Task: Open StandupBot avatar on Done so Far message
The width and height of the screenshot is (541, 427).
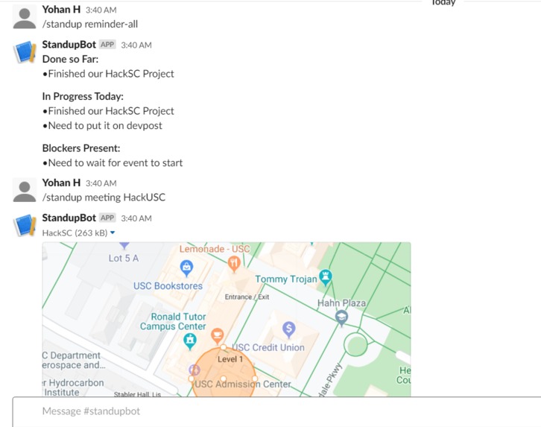Action: pyautogui.click(x=25, y=51)
